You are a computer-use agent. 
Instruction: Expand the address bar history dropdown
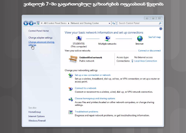[x=110, y=23]
